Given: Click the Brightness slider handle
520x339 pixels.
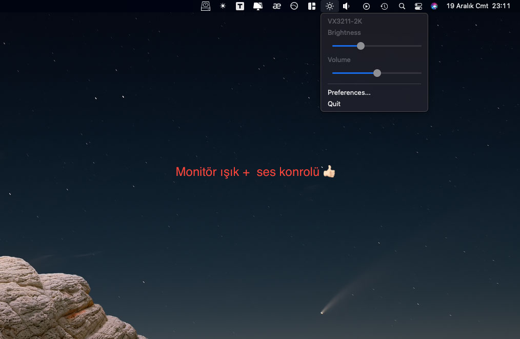Looking at the screenshot, I should [361, 46].
